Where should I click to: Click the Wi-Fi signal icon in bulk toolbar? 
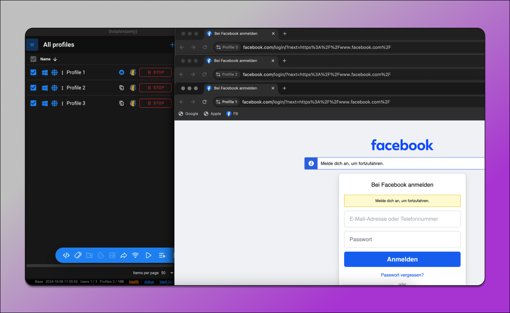click(135, 255)
